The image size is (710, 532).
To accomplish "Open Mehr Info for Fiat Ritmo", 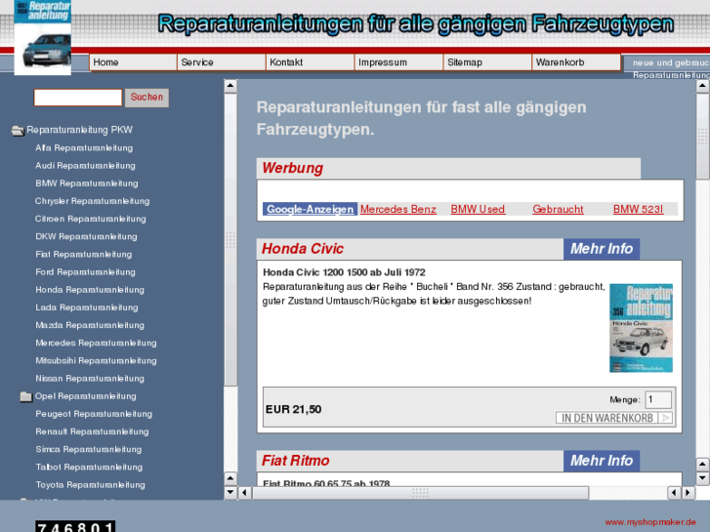I will point(602,461).
